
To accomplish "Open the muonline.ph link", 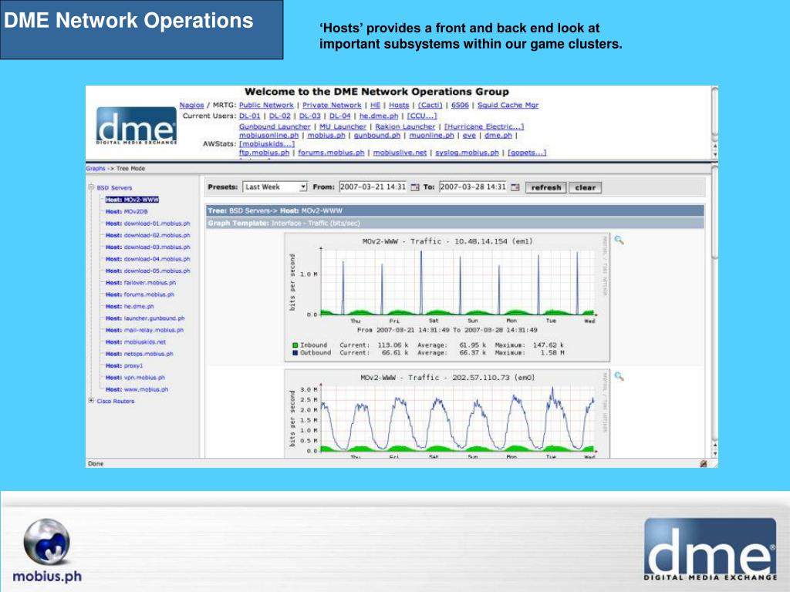I will click(431, 136).
